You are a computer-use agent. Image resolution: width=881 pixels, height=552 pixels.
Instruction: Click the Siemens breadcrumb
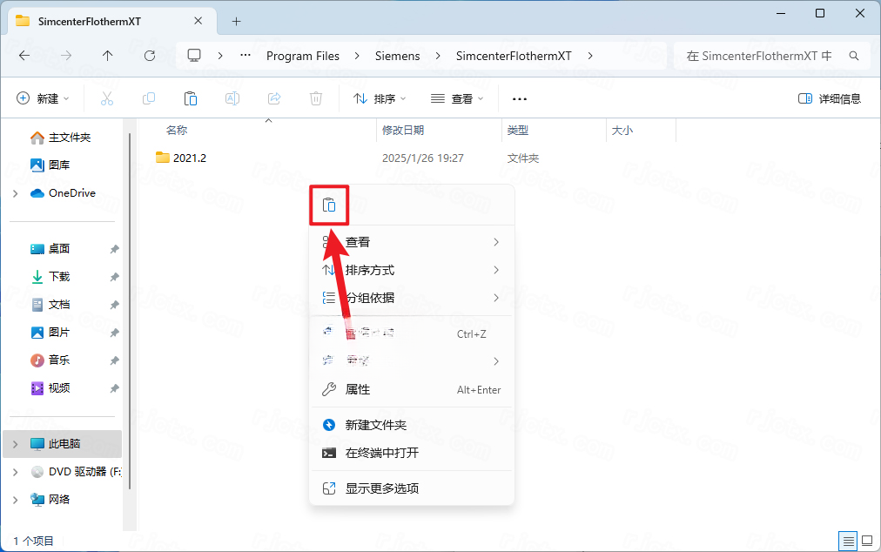(397, 56)
